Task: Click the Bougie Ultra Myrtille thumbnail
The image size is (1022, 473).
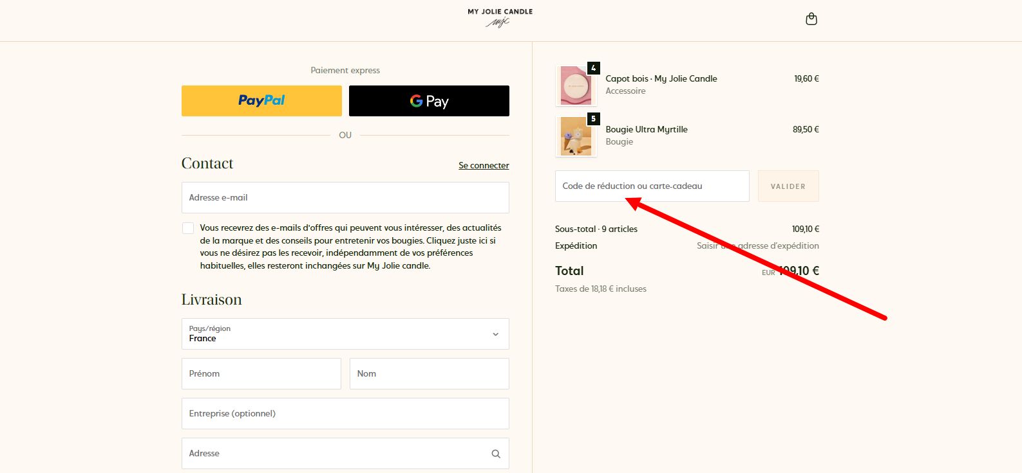Action: (576, 136)
